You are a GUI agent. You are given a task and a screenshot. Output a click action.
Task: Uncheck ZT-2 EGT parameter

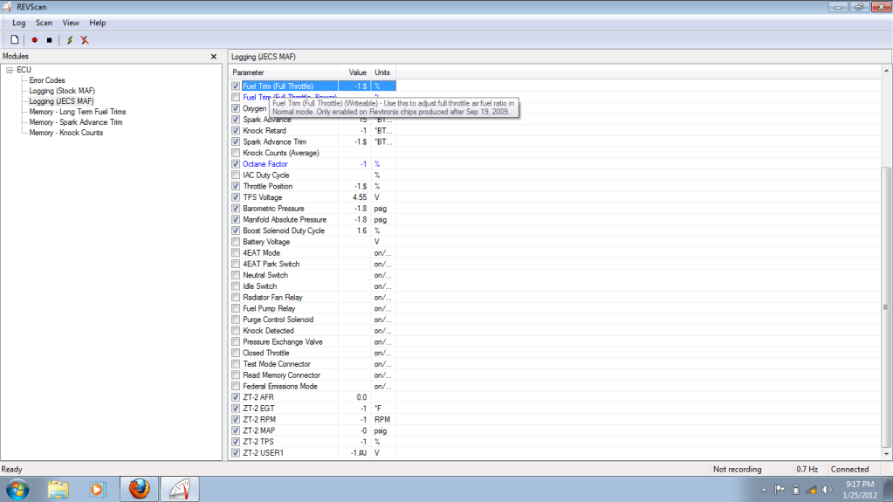pyautogui.click(x=236, y=409)
